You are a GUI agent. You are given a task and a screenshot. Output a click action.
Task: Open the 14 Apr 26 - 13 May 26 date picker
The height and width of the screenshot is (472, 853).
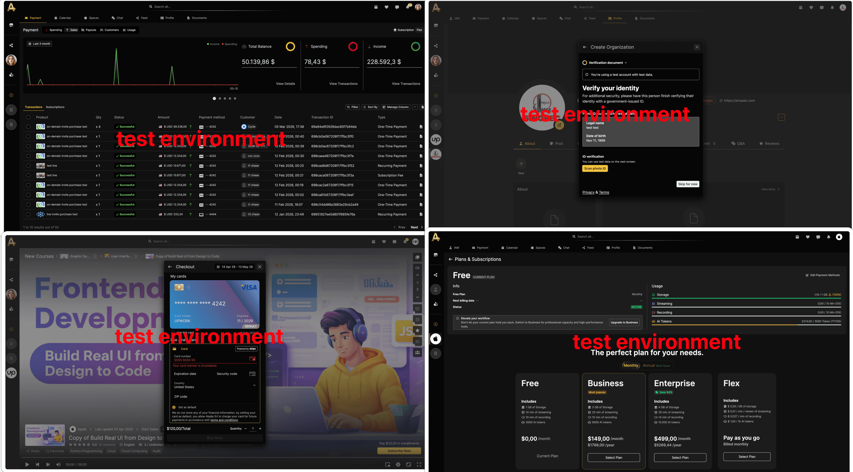coord(234,267)
